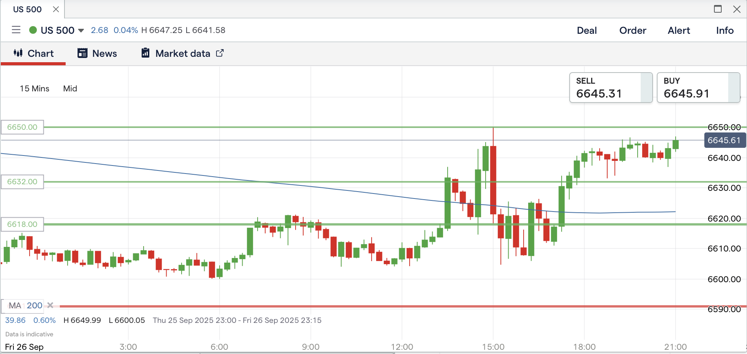Screen dimensions: 747x354
Task: Open the Info panel
Action: pos(725,30)
